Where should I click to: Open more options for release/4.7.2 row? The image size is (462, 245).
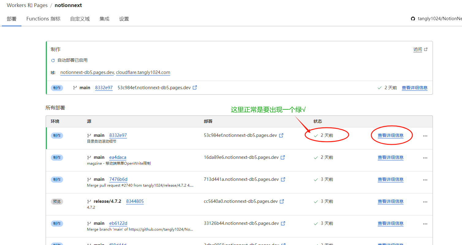point(425,202)
